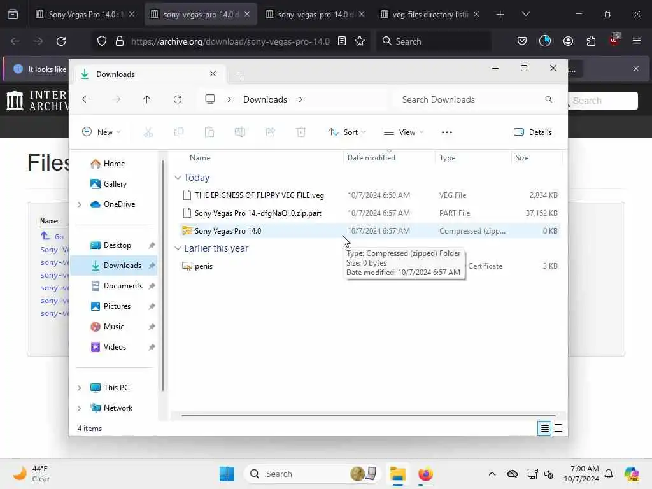Open notifications bell in taskbar
The image size is (652, 489).
(x=609, y=474)
